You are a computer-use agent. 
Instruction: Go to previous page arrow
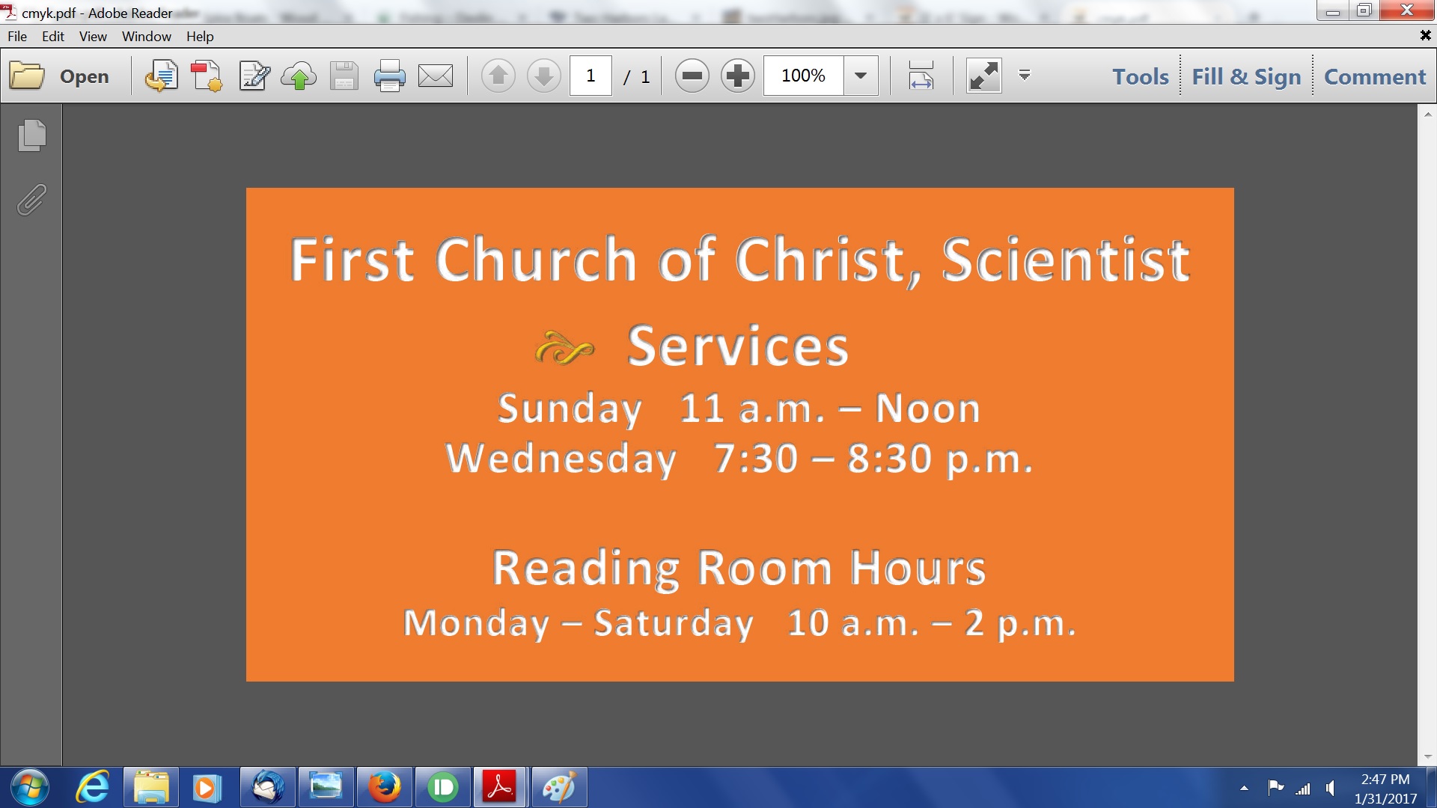click(x=498, y=76)
